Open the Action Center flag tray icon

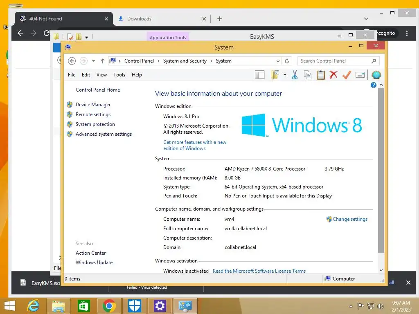point(360,306)
